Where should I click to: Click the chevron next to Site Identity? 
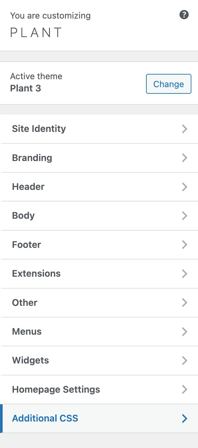click(x=184, y=129)
